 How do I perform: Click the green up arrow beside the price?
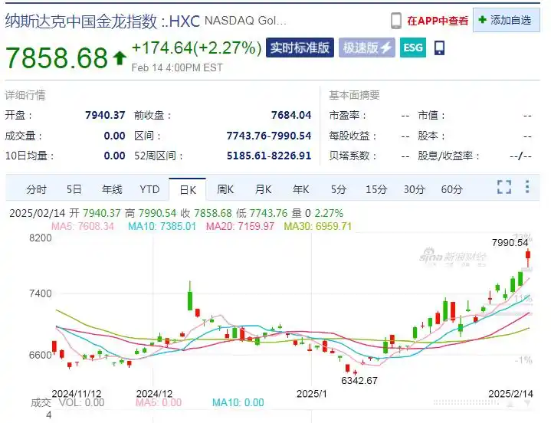click(x=120, y=57)
